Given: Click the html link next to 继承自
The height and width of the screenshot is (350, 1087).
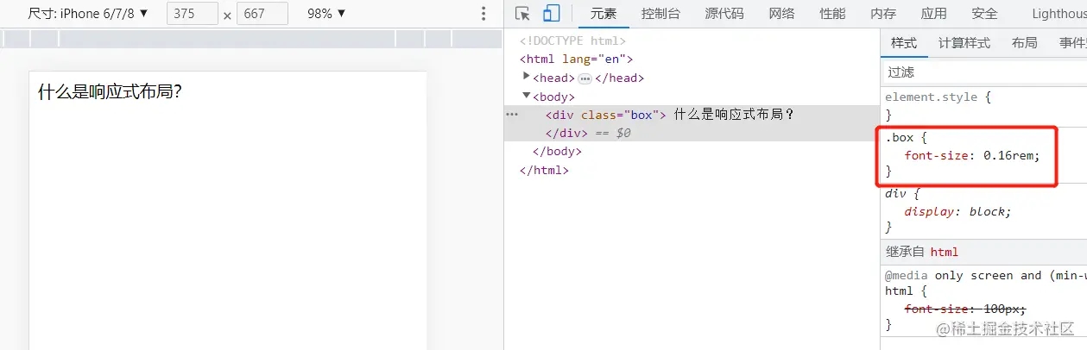Looking at the screenshot, I should coord(944,252).
